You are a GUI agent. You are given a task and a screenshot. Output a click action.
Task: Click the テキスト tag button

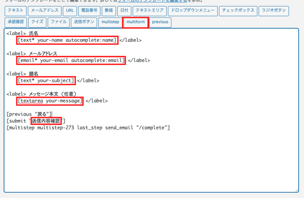pyautogui.click(x=16, y=11)
